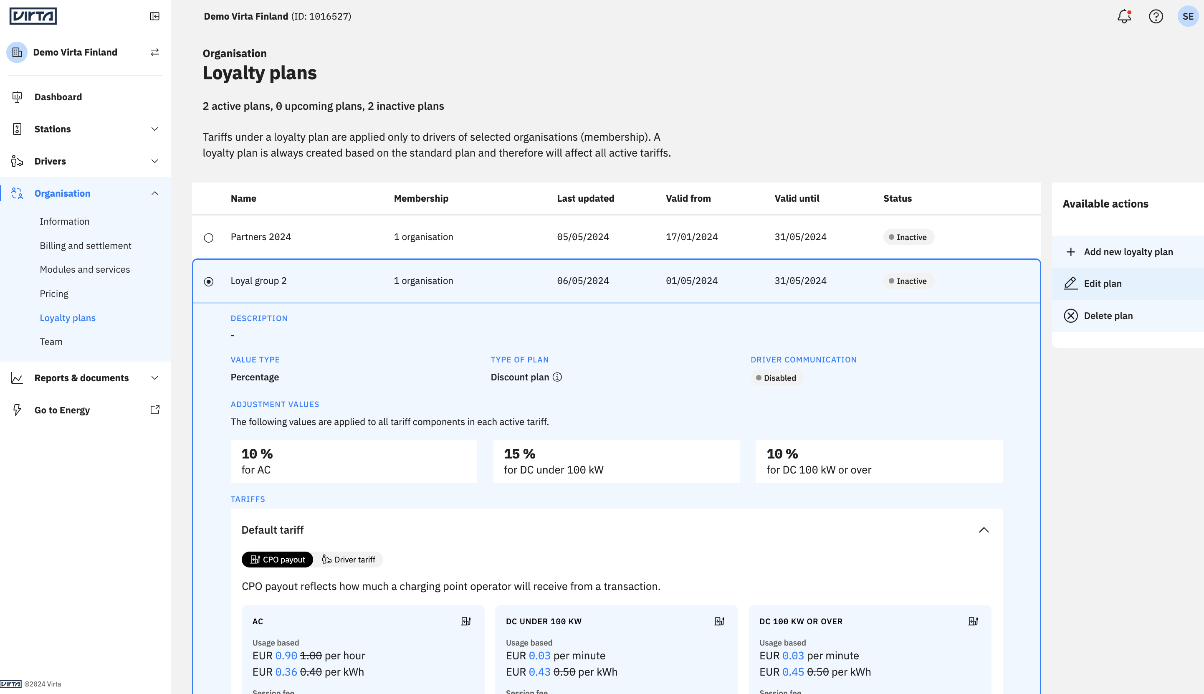The width and height of the screenshot is (1204, 694).
Task: Click the Edit plan pencil icon
Action: 1070,284
